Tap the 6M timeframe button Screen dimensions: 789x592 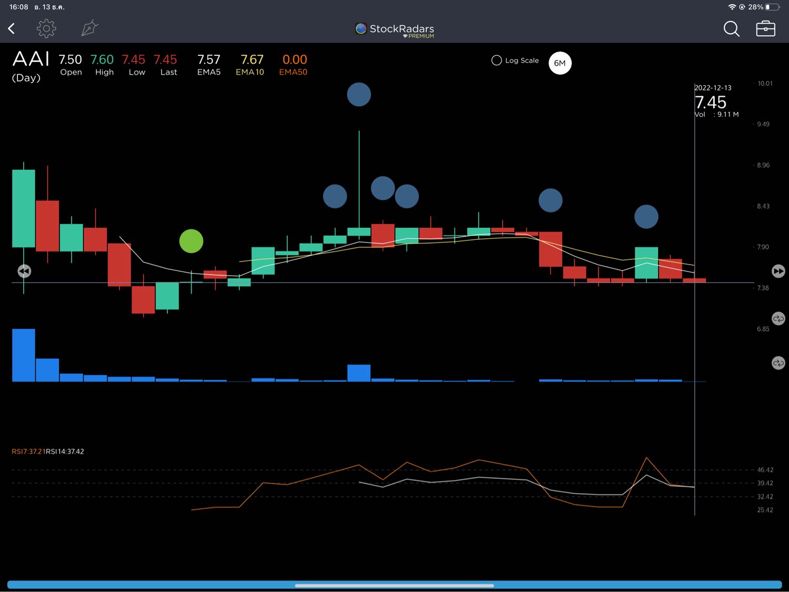pyautogui.click(x=560, y=63)
